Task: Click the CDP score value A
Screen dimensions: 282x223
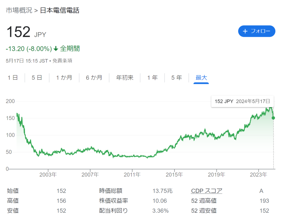Action: pyautogui.click(x=261, y=191)
